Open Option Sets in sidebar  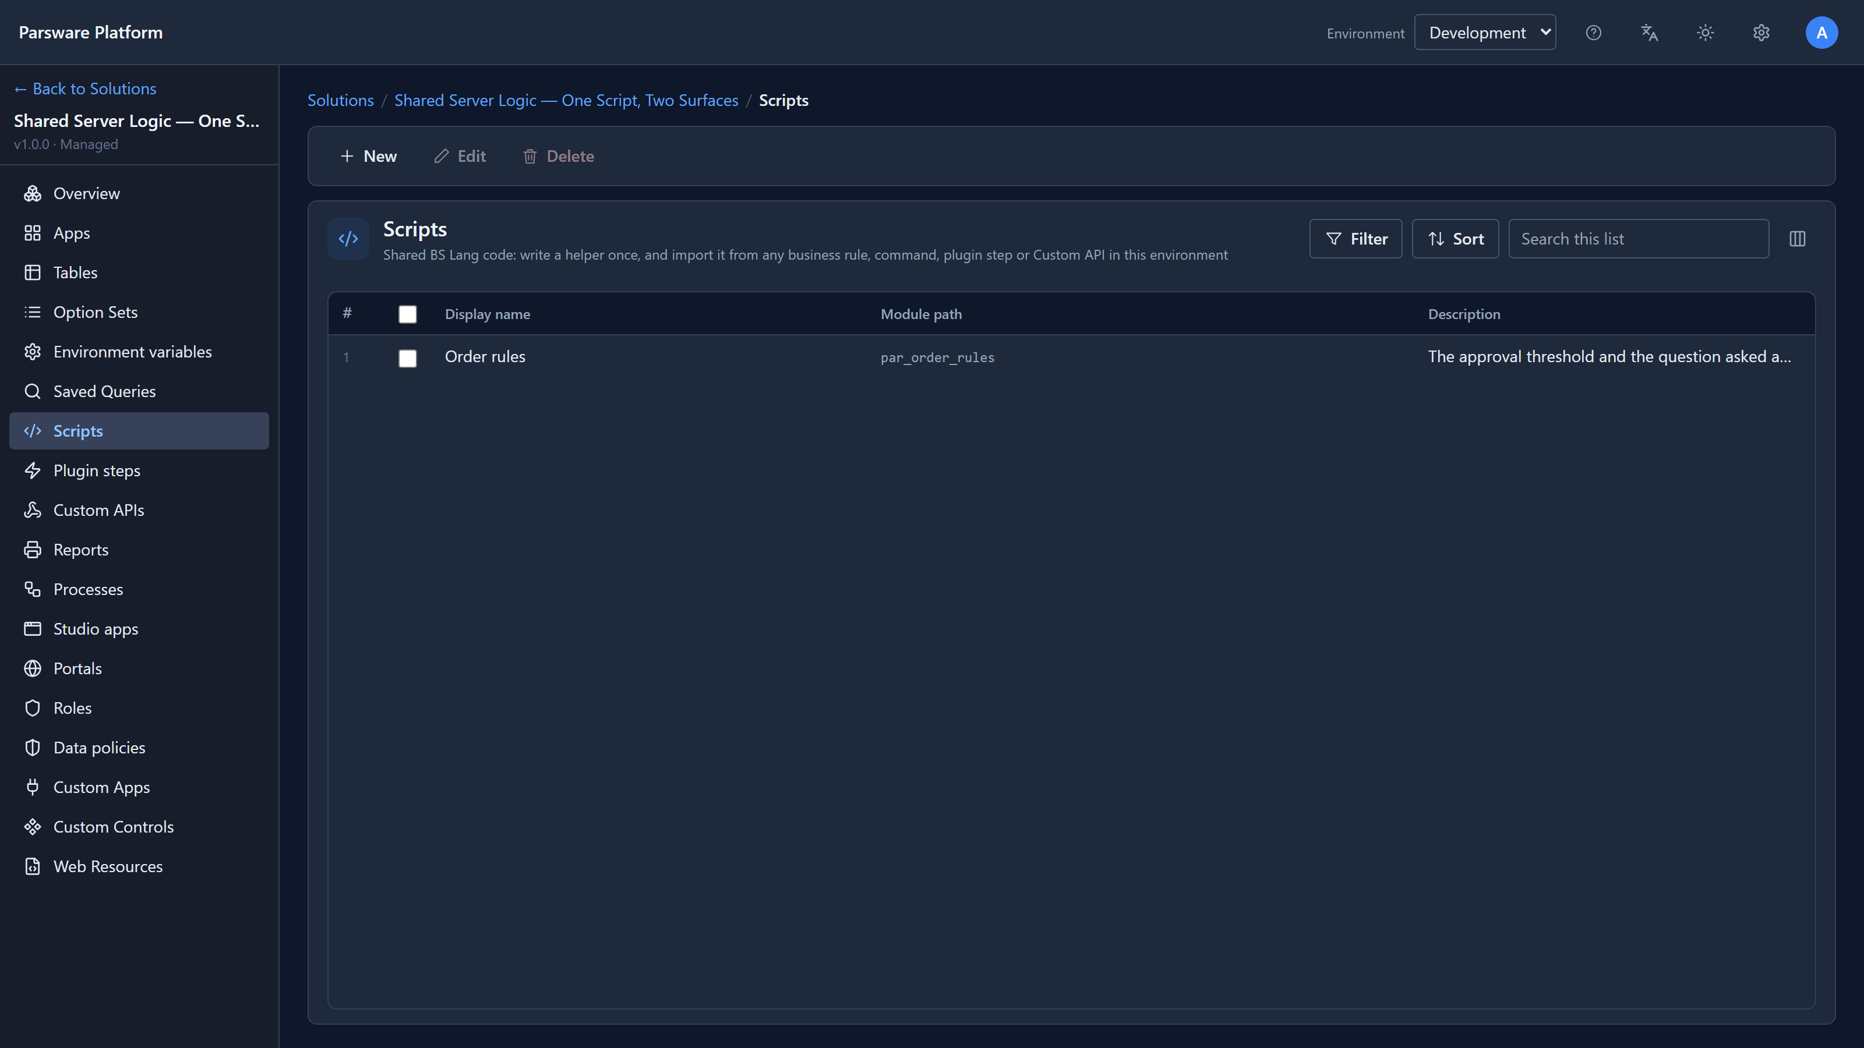(x=139, y=313)
